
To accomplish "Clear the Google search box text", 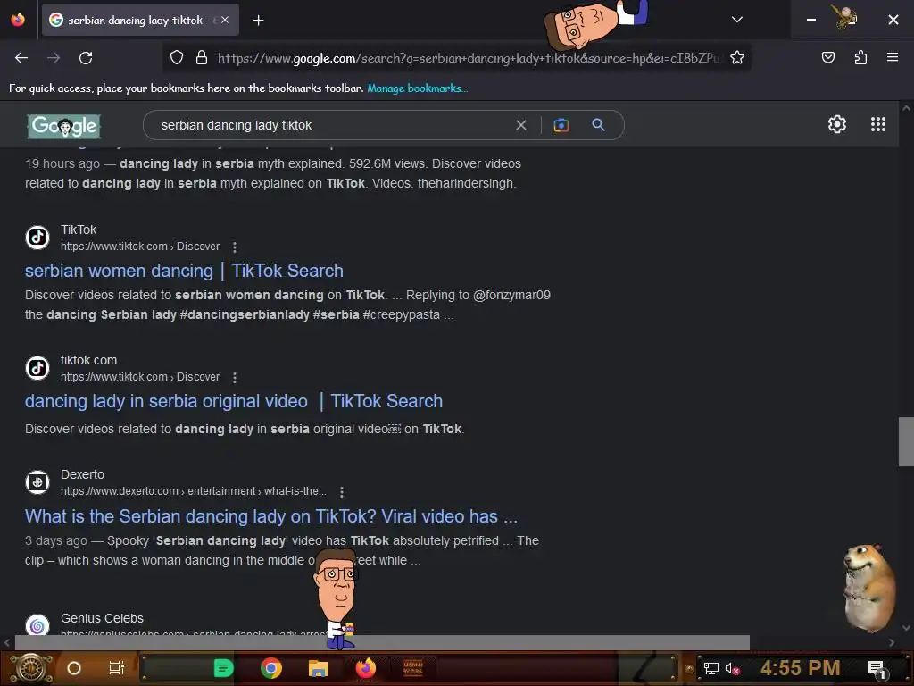I will (521, 125).
